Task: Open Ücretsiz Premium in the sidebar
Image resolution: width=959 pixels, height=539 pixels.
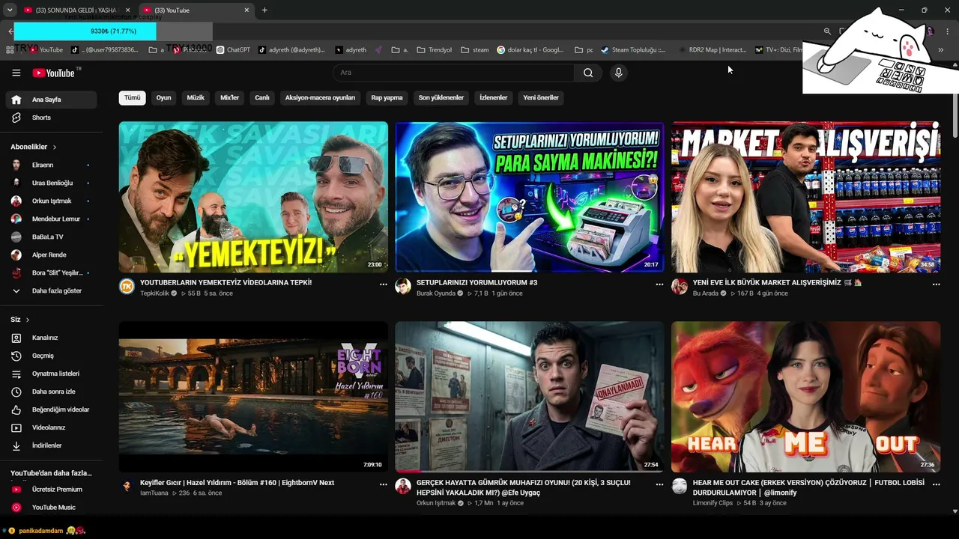Action: tap(51, 490)
